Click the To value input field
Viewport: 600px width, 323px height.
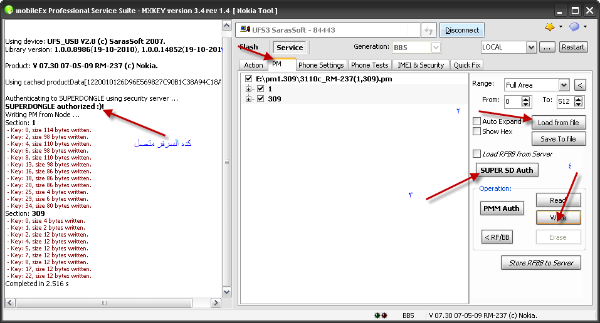click(x=566, y=101)
